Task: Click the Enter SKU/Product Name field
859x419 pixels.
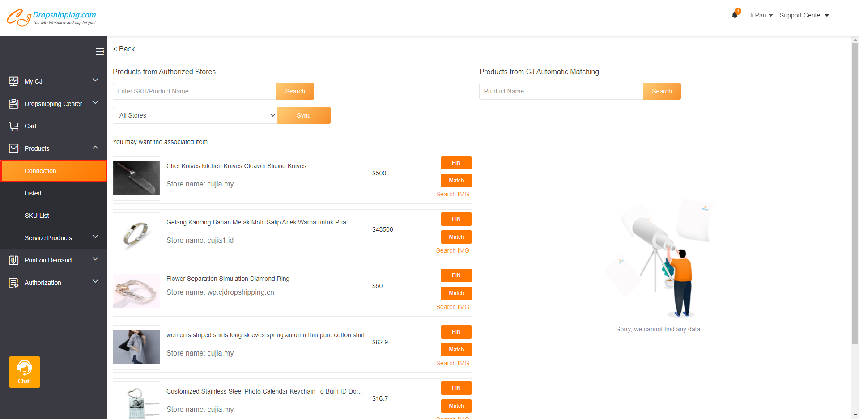Action: [x=195, y=91]
